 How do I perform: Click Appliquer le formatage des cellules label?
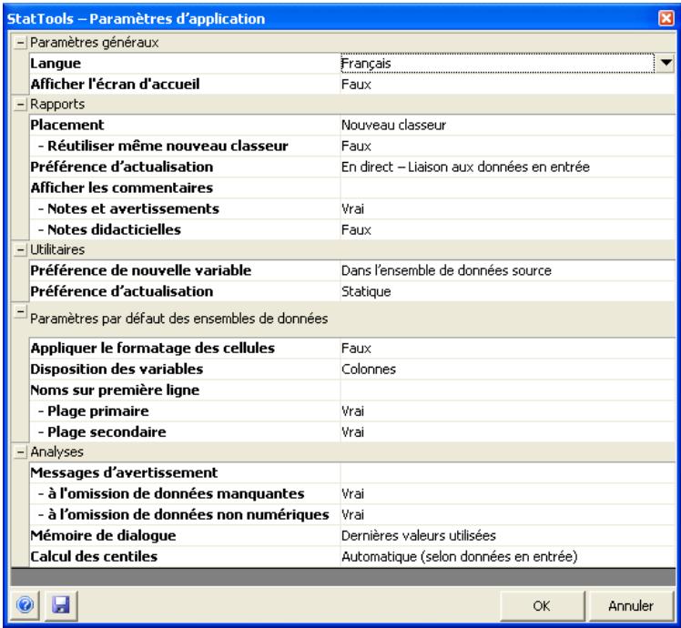point(152,349)
